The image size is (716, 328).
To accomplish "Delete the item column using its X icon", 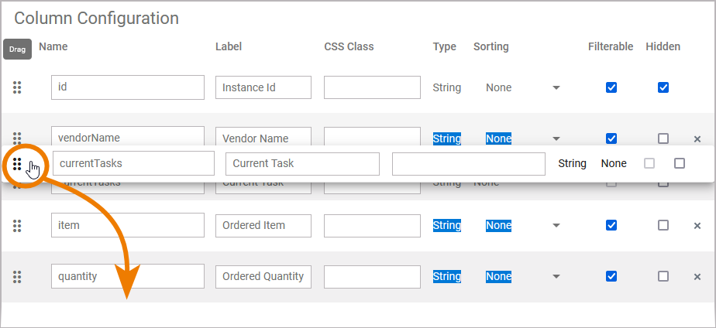I will coord(697,226).
